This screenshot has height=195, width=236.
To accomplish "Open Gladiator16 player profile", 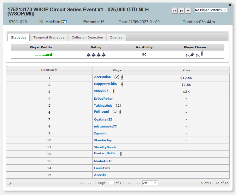I will [x=103, y=161].
